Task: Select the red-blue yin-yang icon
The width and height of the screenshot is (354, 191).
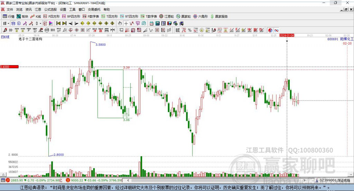Action: click(270, 30)
